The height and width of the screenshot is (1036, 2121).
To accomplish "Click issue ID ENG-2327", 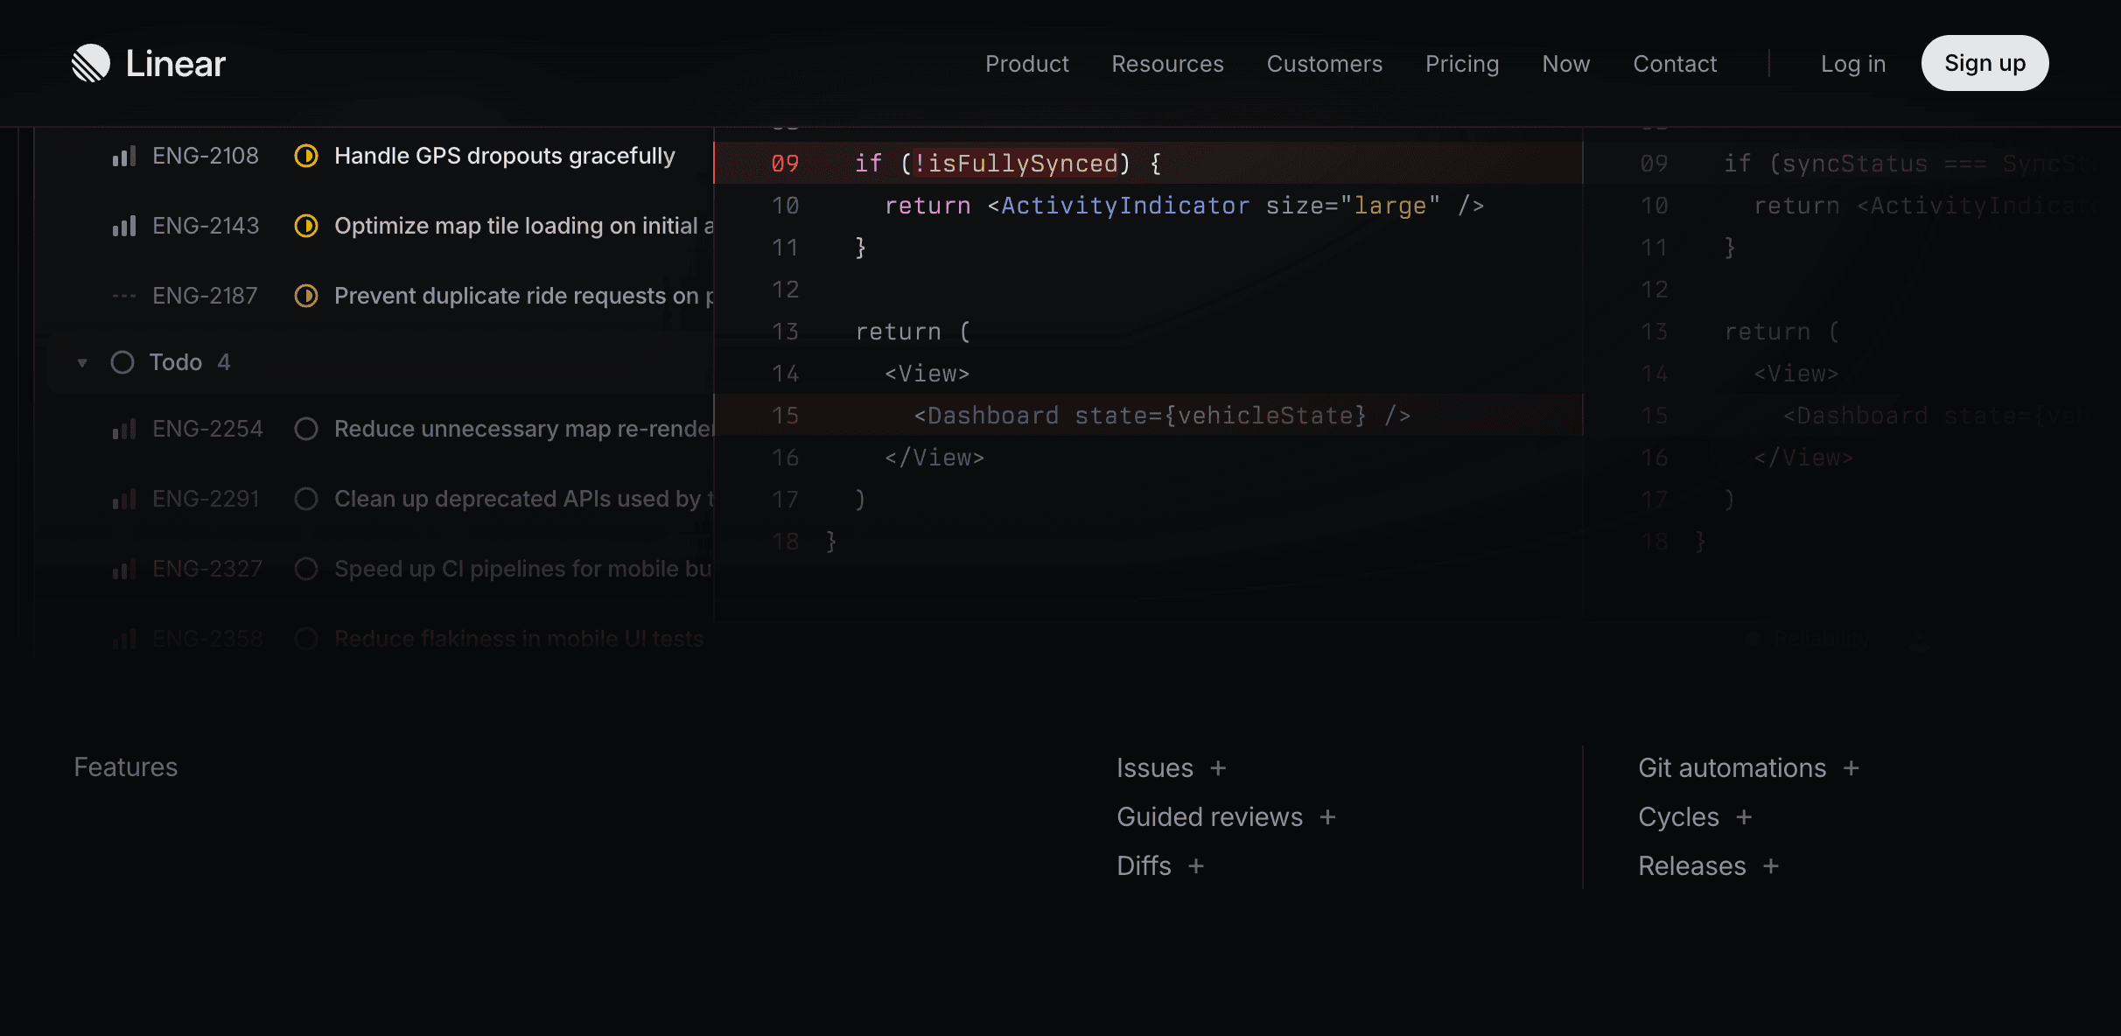I will pos(207,569).
